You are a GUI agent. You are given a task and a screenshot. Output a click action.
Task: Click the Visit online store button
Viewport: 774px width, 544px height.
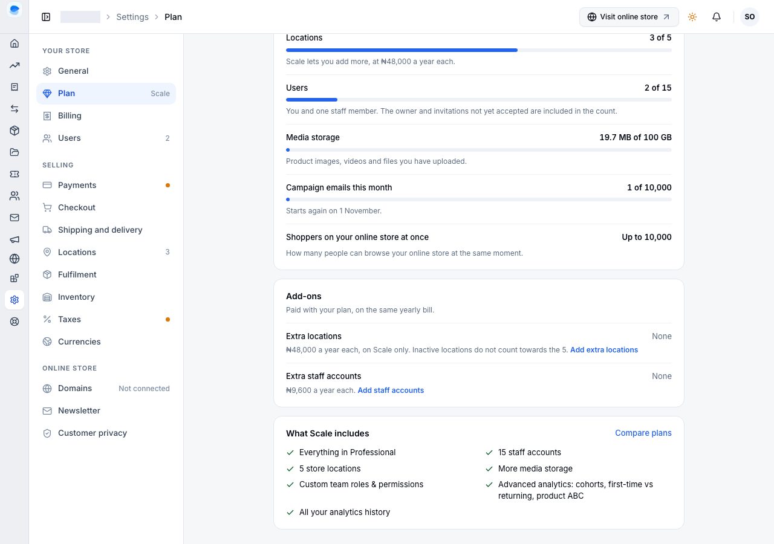click(629, 17)
